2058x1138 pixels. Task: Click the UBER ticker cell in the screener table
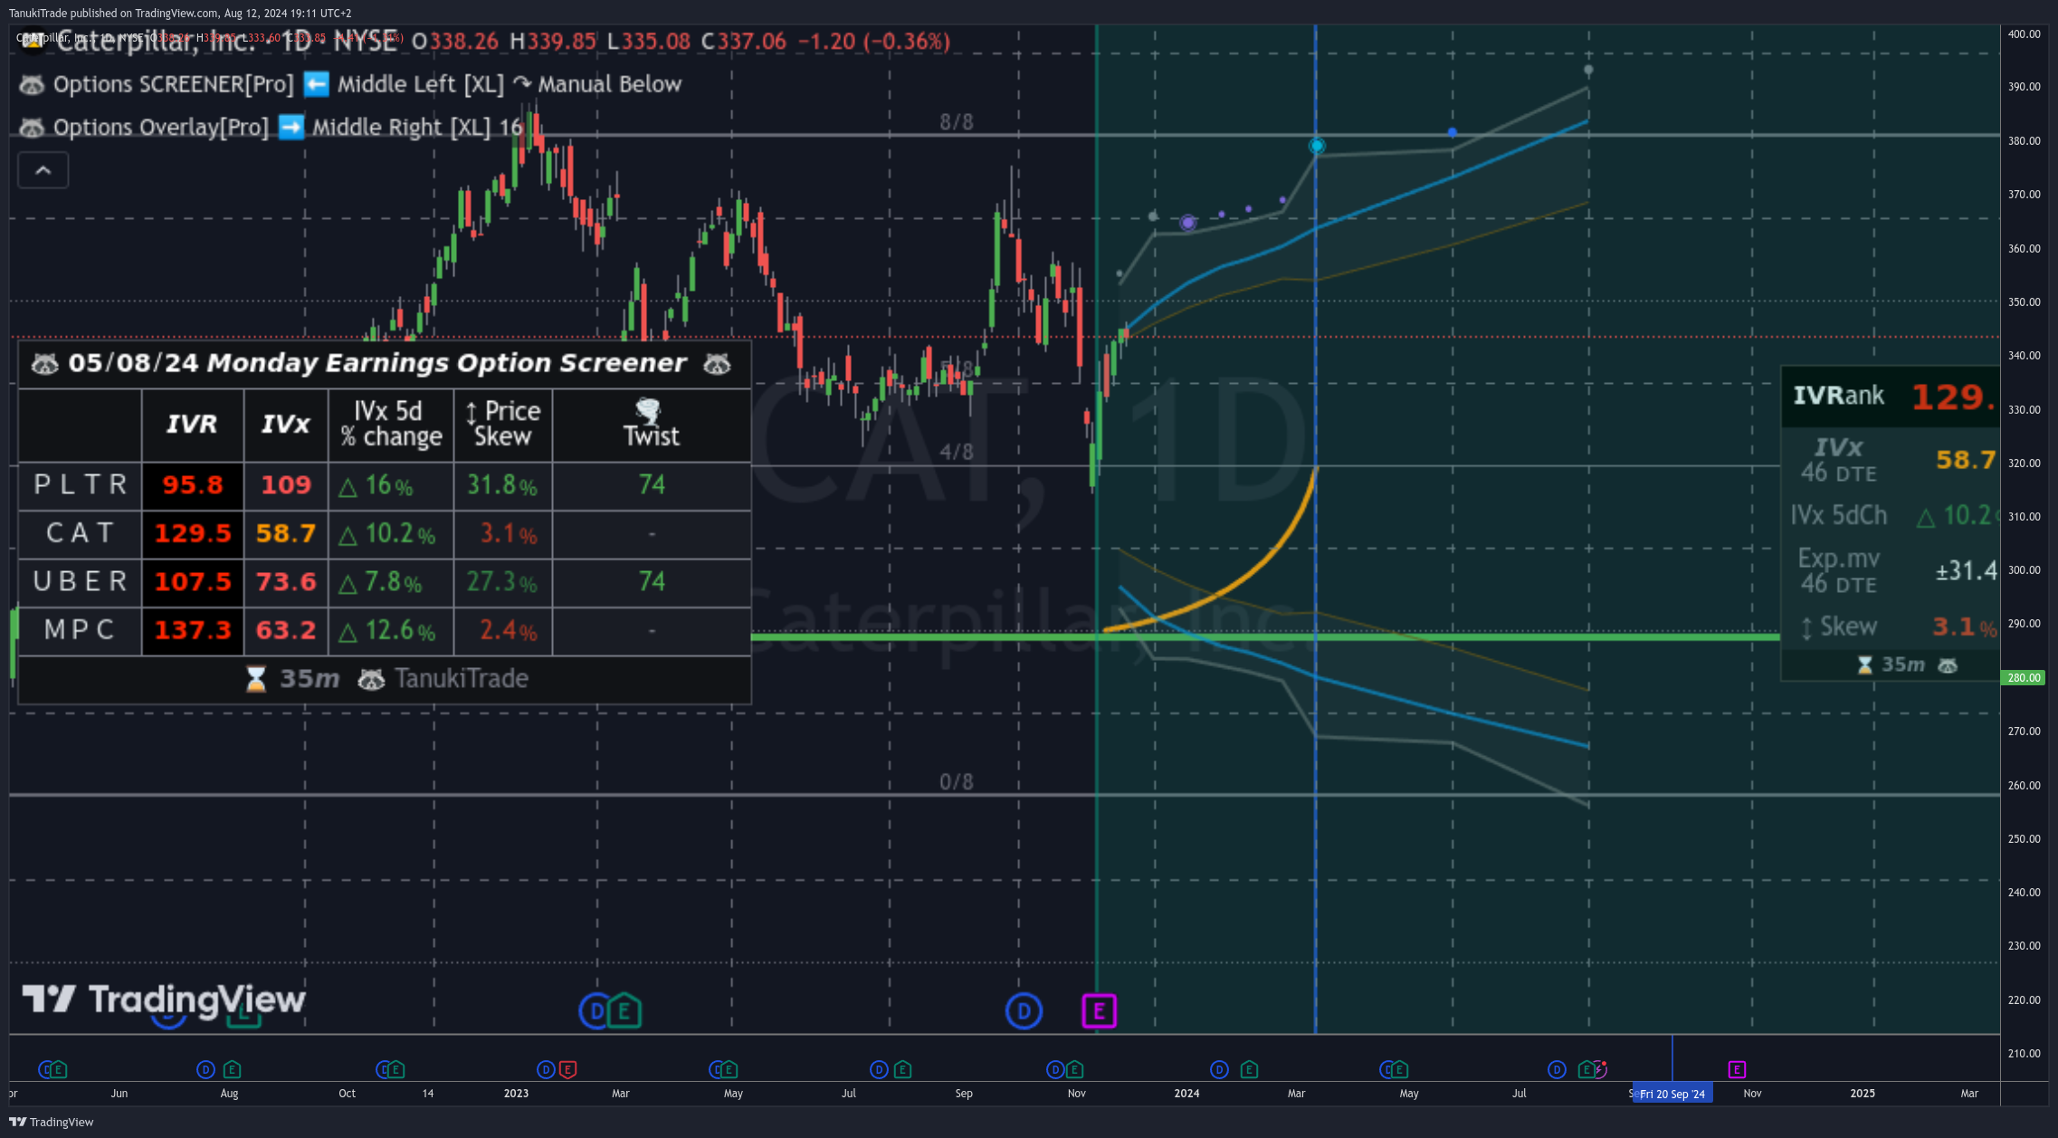pos(80,581)
